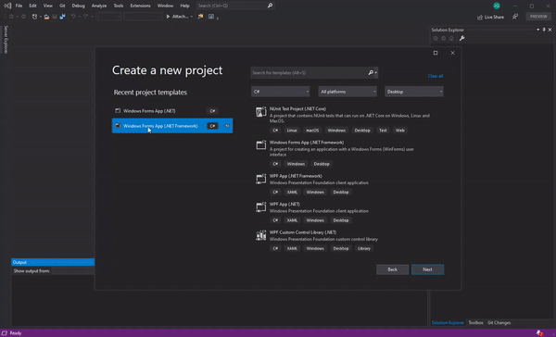Click the Clear all link
The height and width of the screenshot is (337, 556).
coord(436,76)
